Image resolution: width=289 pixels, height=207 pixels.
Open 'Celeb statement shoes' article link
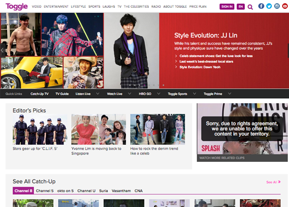point(216,56)
